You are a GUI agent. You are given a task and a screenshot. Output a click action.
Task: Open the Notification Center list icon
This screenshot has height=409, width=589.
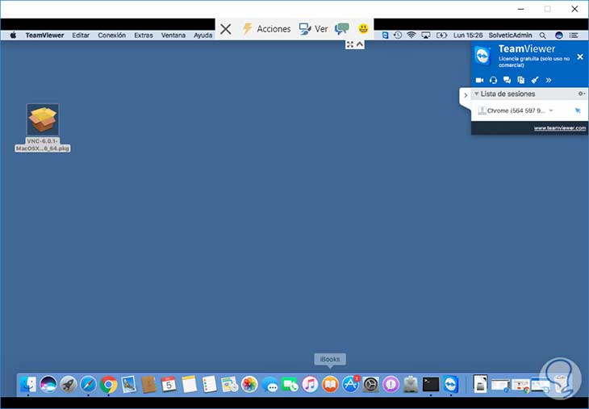[x=573, y=35]
